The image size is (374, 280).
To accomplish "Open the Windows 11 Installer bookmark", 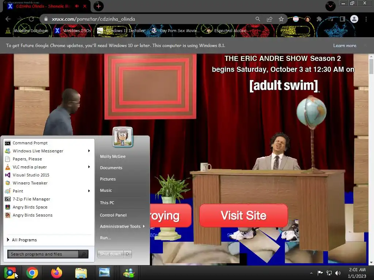I will tap(121, 31).
